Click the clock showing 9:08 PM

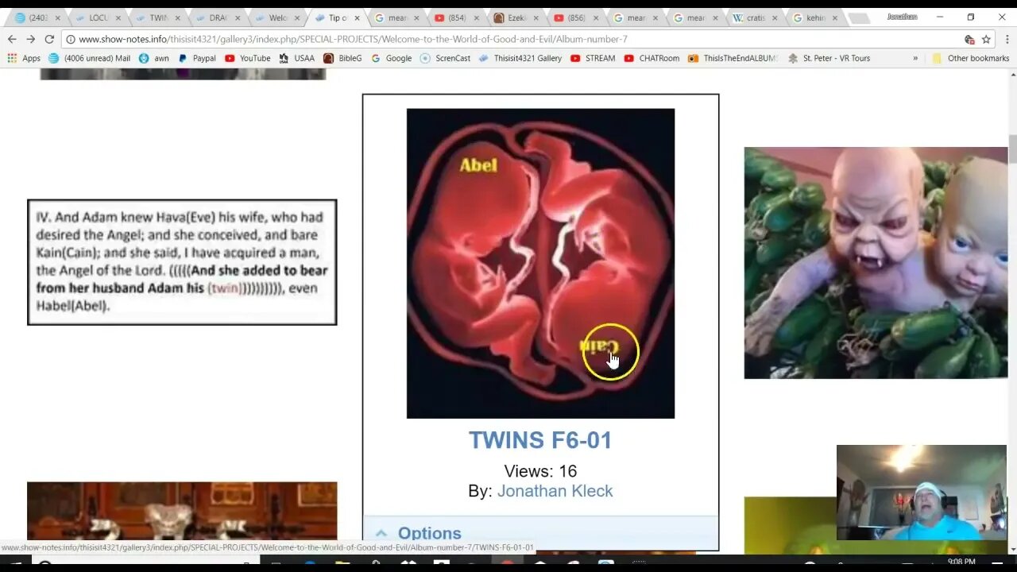[961, 562]
